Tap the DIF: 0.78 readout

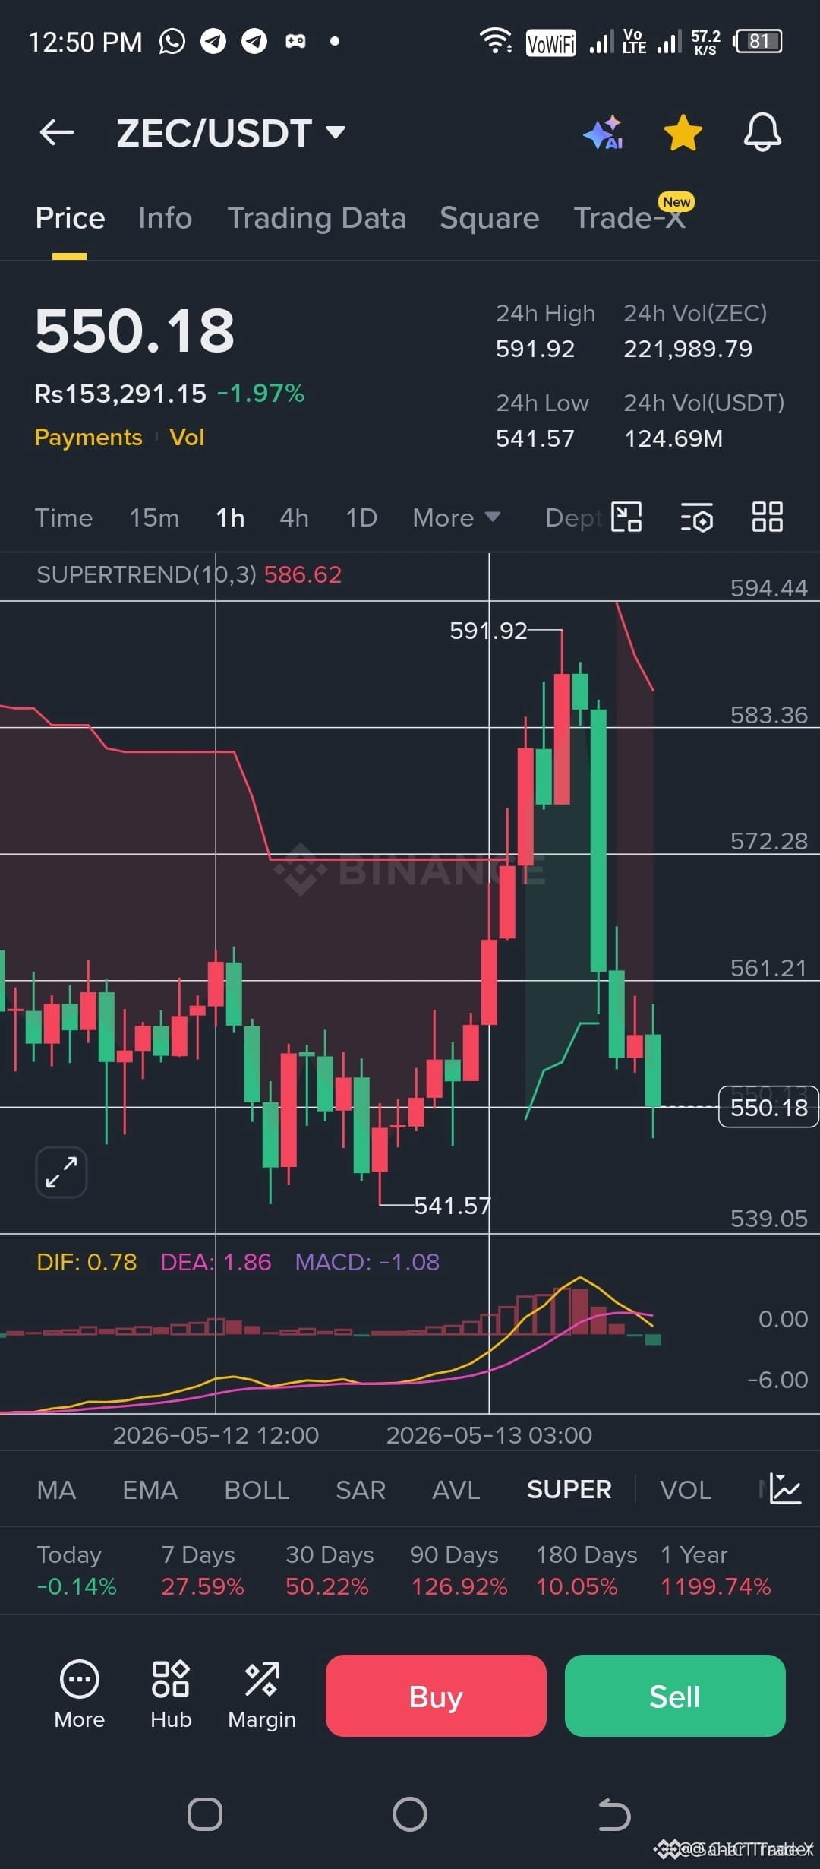point(87,1262)
